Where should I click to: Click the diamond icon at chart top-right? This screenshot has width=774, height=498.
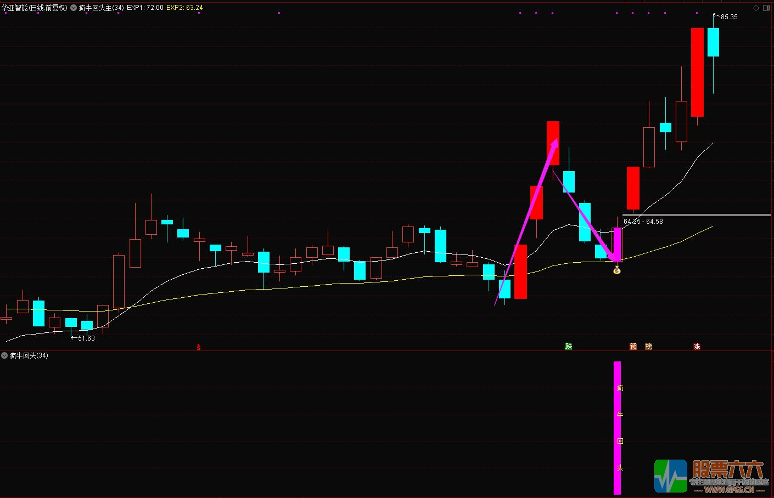tap(756, 8)
